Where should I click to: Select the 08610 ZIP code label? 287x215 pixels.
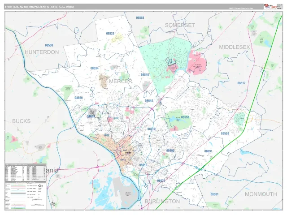[x=143, y=165]
